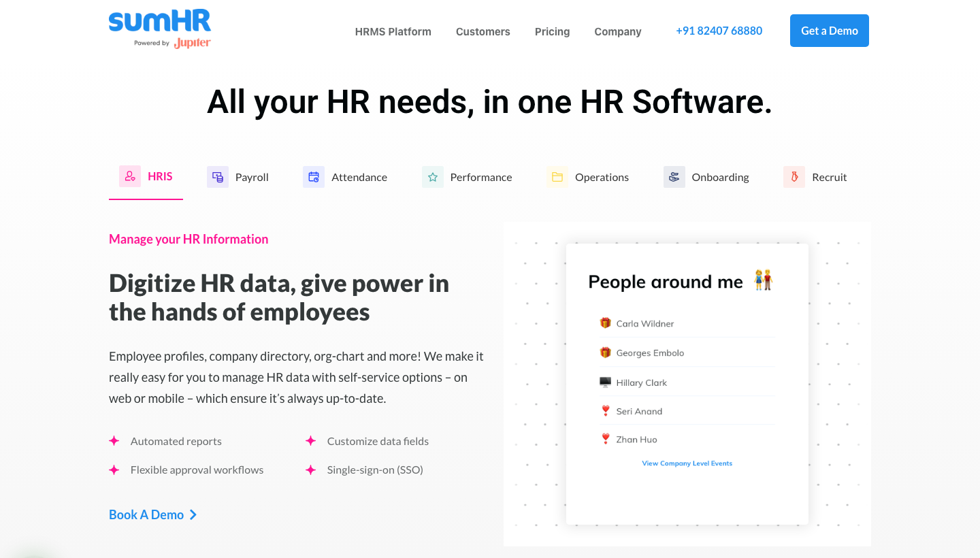Click the Customize data fields text
This screenshot has height=558, width=980.
(378, 441)
